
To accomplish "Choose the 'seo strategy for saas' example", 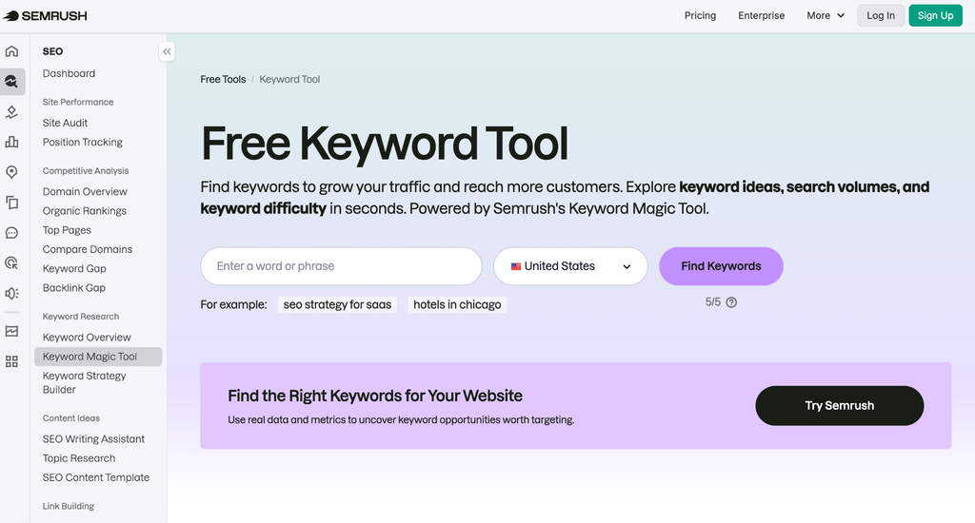I will click(x=338, y=305).
